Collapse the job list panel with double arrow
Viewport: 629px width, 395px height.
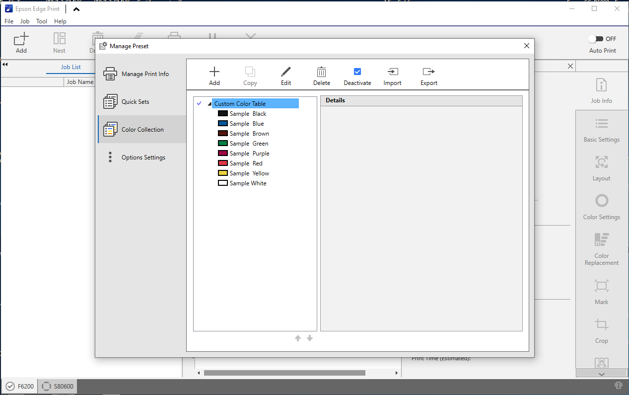coord(5,65)
